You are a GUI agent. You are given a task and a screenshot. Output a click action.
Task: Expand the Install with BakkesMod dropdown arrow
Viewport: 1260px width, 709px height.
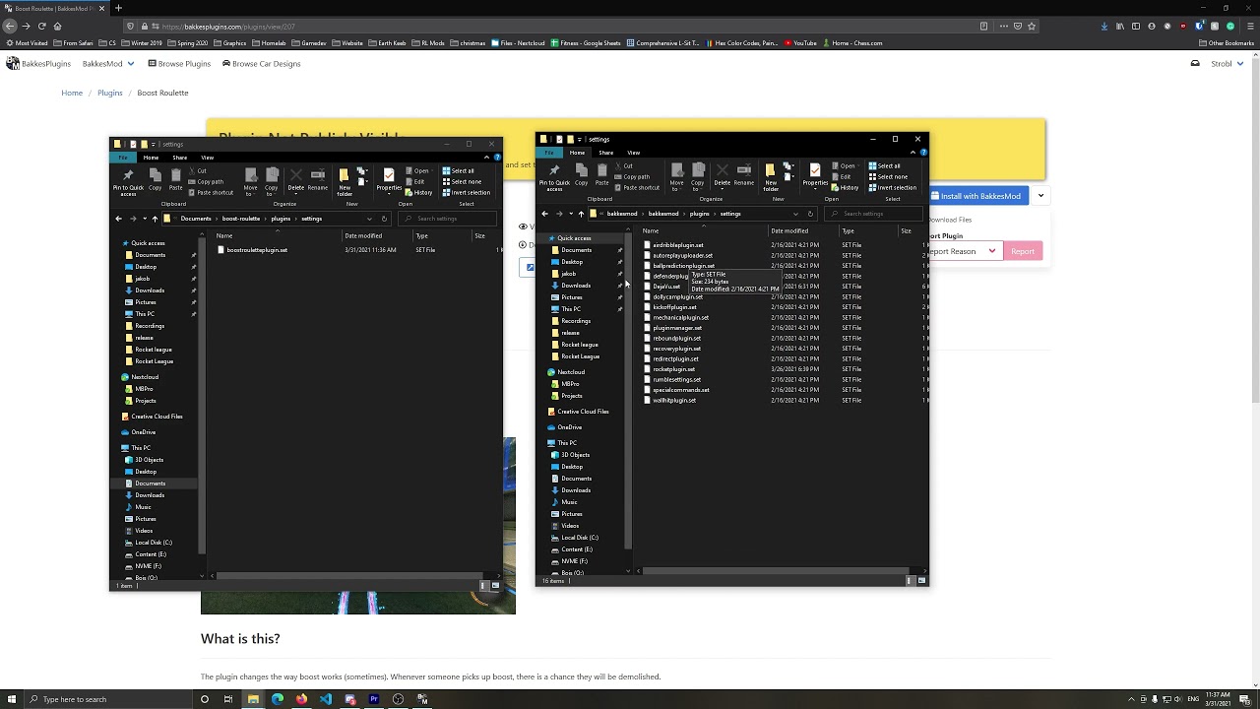pos(1040,196)
